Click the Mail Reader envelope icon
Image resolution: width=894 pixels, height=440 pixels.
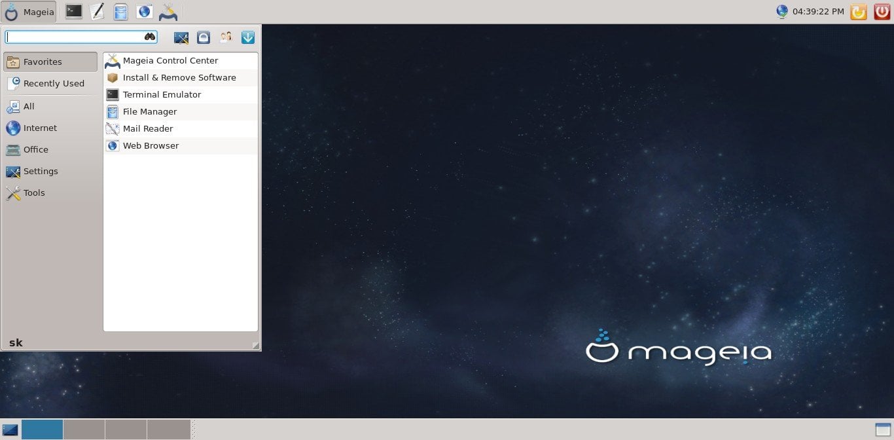[x=113, y=129]
